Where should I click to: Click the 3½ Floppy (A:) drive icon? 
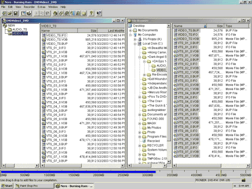point(140,39)
